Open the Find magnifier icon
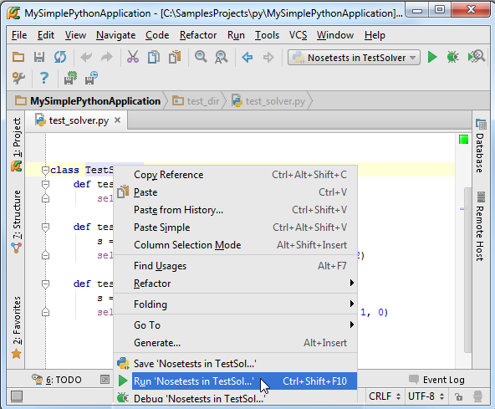495x409 pixels. pyautogui.click(x=201, y=57)
